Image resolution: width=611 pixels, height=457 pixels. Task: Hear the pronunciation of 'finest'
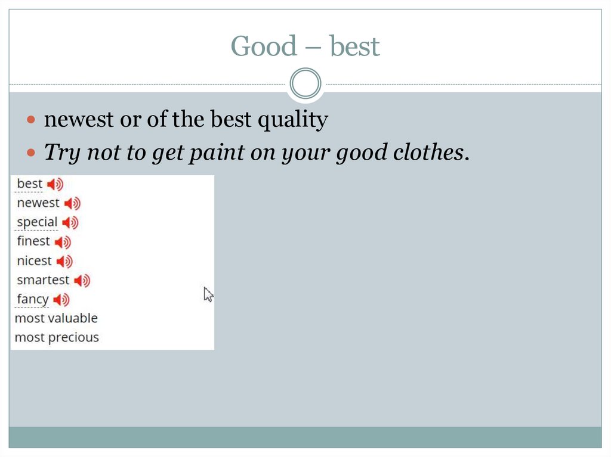pos(63,242)
